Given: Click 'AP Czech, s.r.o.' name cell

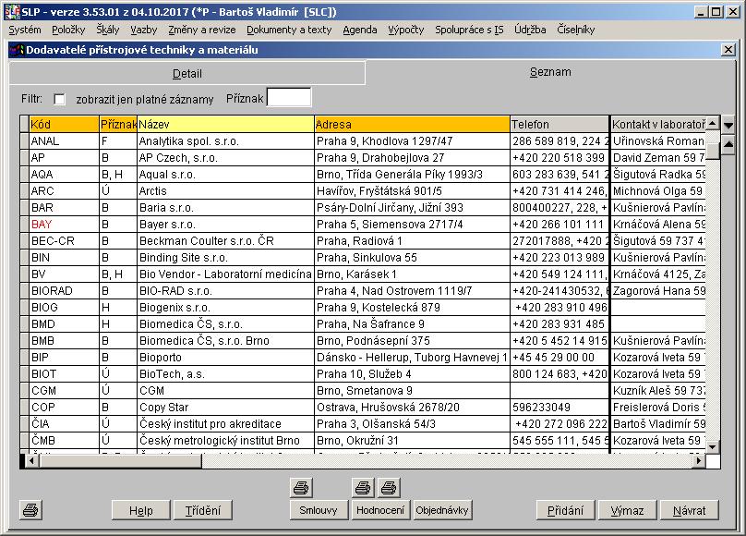Looking at the screenshot, I should click(x=225, y=157).
